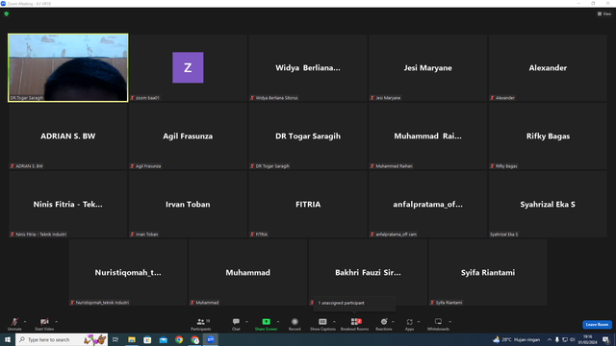The image size is (616, 346).
Task: Select Muhammad Raihan participant tile
Action: [427, 136]
